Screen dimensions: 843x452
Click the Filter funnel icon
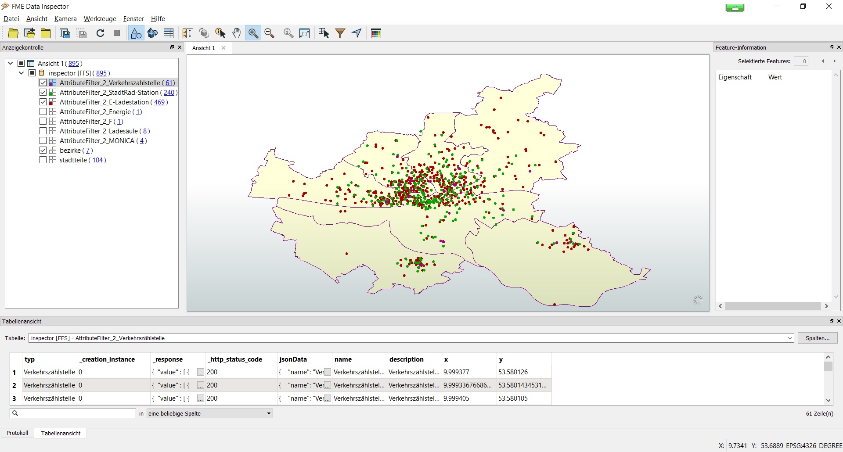(340, 33)
